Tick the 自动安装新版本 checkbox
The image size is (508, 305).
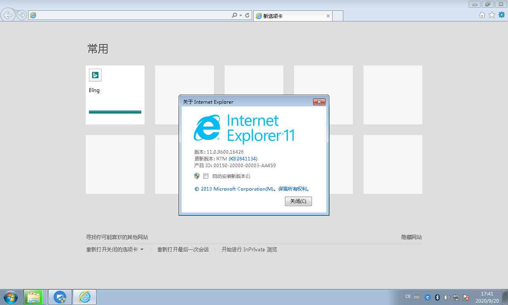pos(206,176)
